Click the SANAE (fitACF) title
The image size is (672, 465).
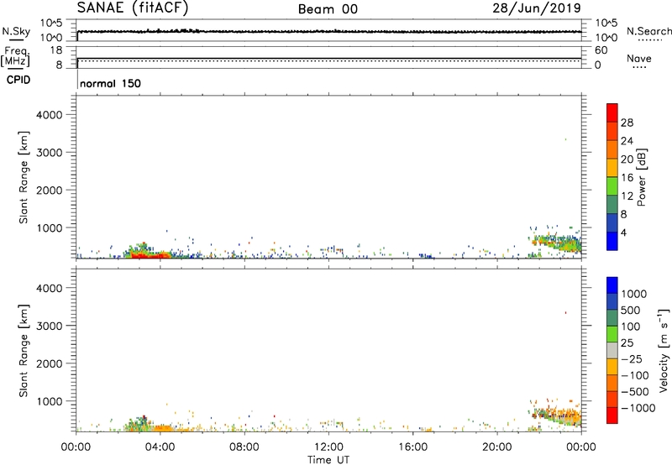(133, 8)
